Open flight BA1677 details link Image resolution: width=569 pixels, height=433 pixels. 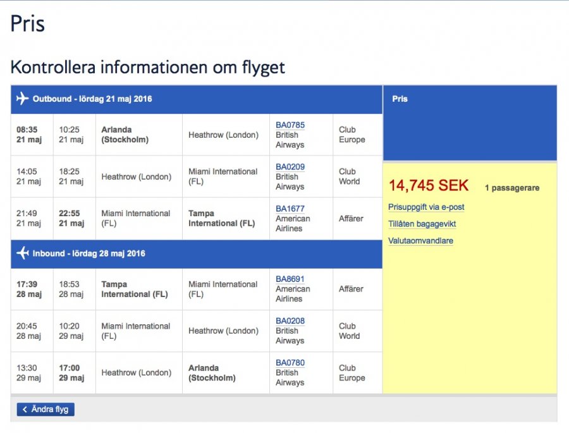(290, 209)
